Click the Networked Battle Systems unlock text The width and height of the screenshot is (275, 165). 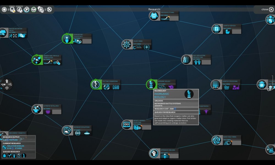click(167, 103)
